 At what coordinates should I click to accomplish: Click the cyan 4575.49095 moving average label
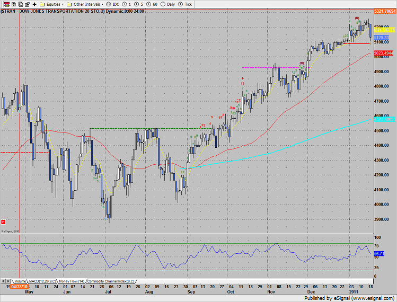[x=385, y=119]
